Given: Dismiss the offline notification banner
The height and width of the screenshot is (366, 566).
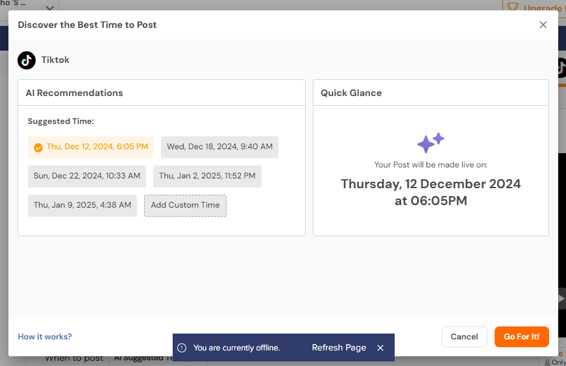Looking at the screenshot, I should click(380, 348).
